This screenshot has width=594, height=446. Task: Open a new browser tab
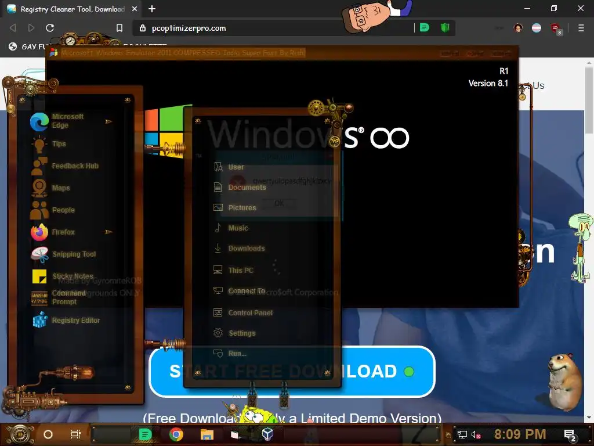click(x=152, y=9)
